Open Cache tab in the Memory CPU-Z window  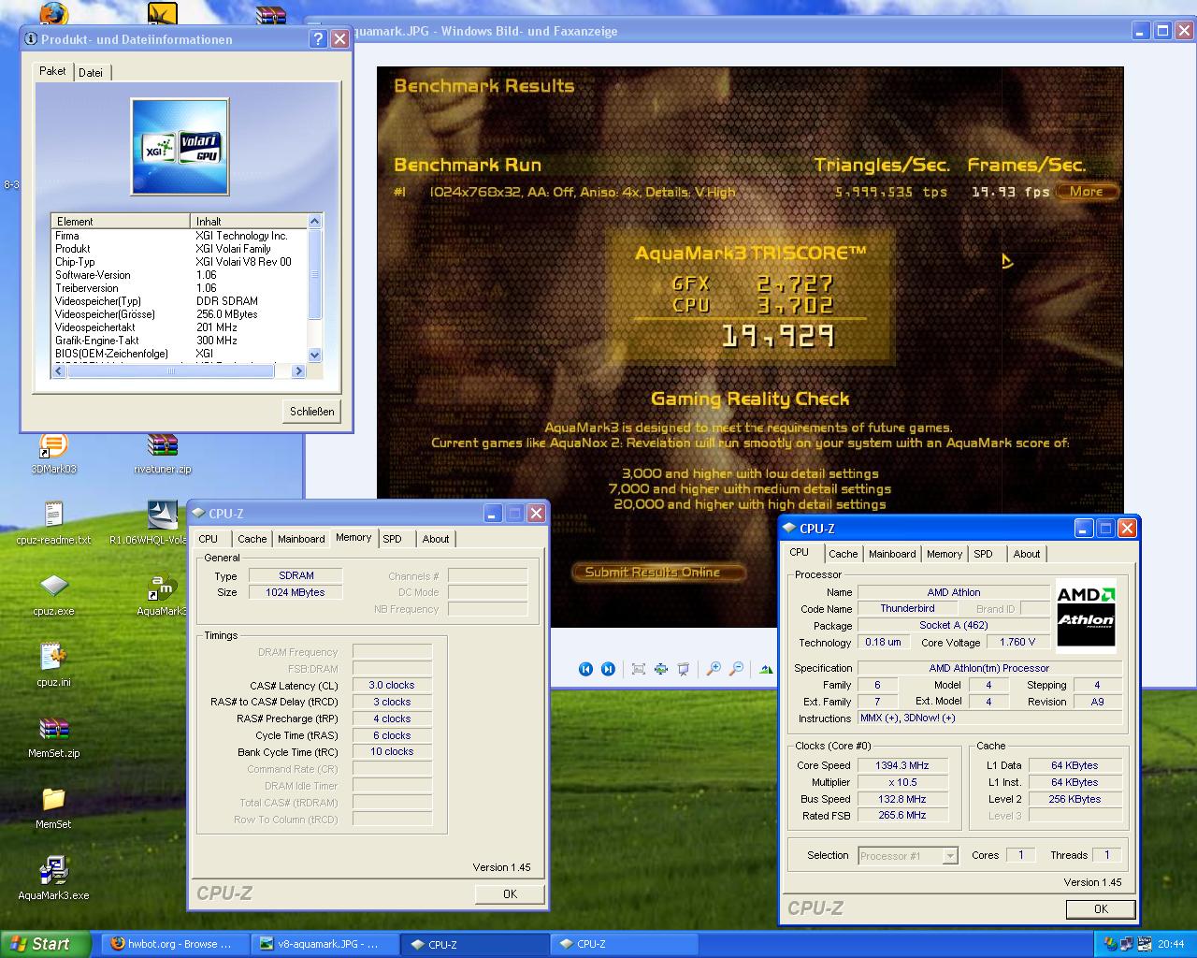[252, 539]
